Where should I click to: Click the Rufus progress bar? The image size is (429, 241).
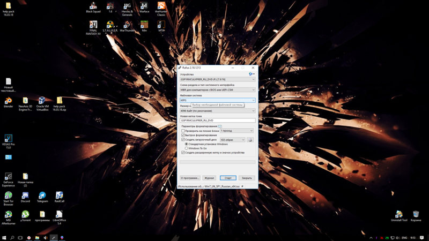[x=218, y=162]
